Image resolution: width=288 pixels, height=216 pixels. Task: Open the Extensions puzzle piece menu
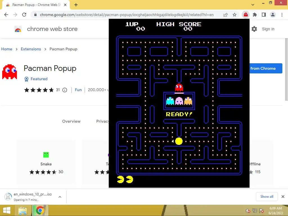(x=255, y=15)
